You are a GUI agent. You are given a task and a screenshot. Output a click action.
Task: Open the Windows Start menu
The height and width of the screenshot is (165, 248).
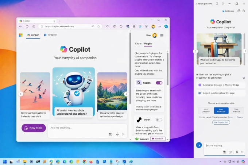(x=5, y=161)
